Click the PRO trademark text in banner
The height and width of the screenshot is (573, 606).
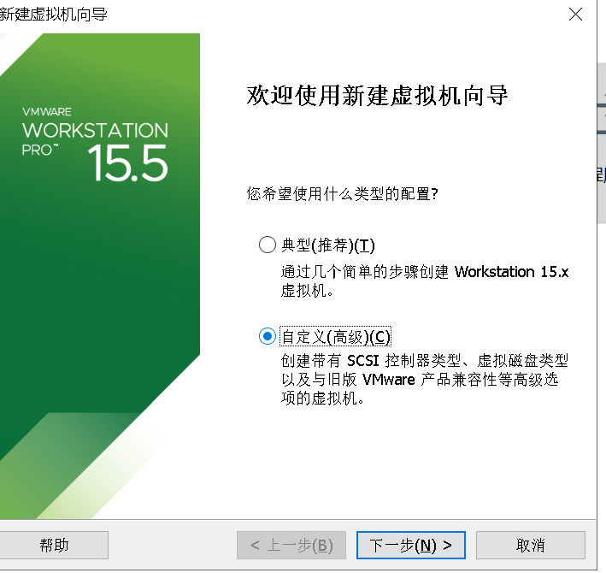pyautogui.click(x=40, y=150)
